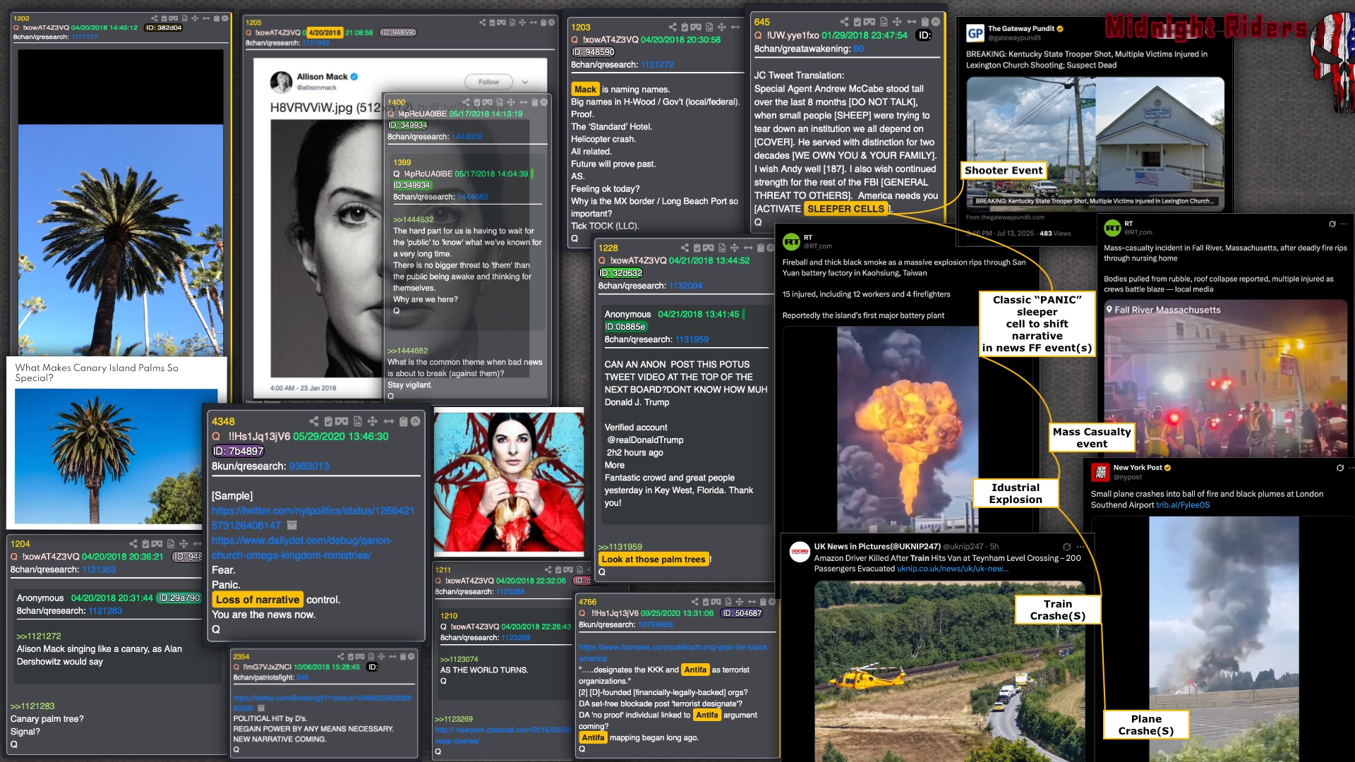1355x762 pixels.
Task: Click the Allison Mack profile avatar
Action: coord(282,82)
